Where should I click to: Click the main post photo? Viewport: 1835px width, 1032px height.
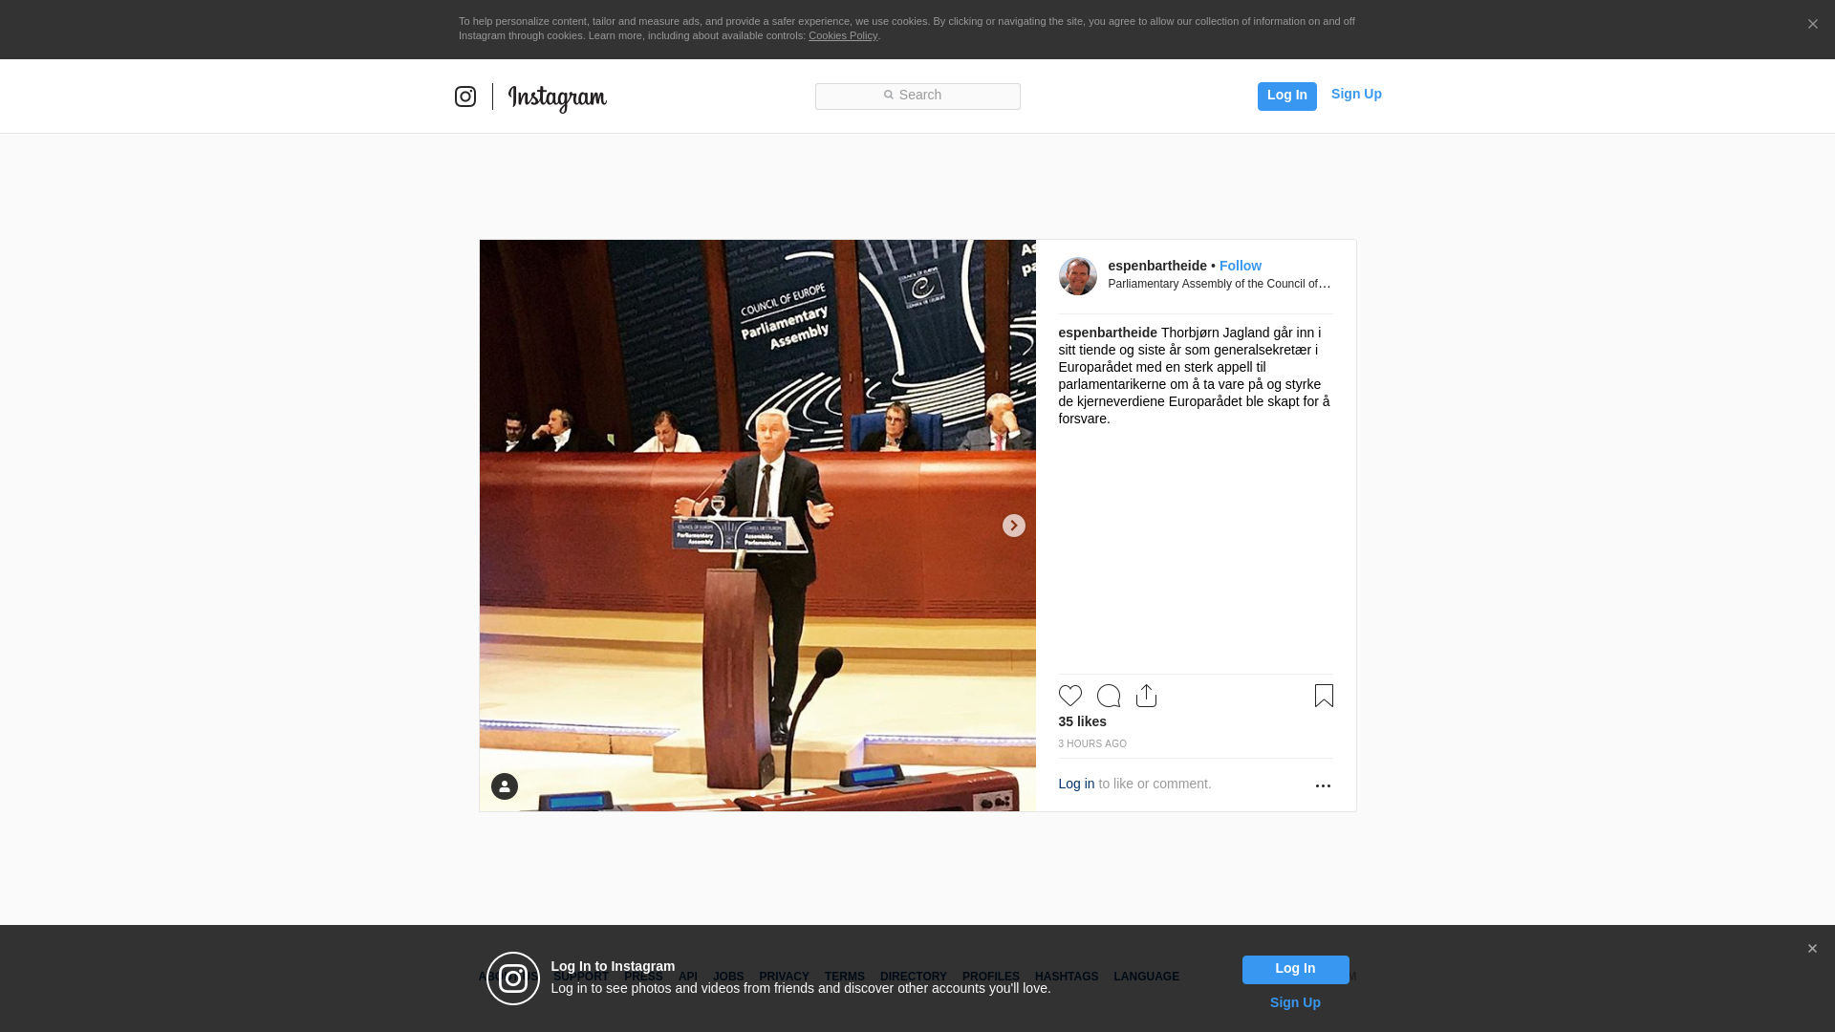point(757,526)
